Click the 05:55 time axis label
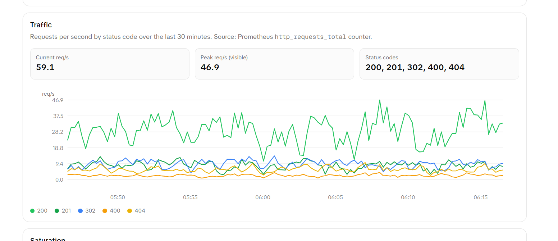The width and height of the screenshot is (558, 241). 190,197
